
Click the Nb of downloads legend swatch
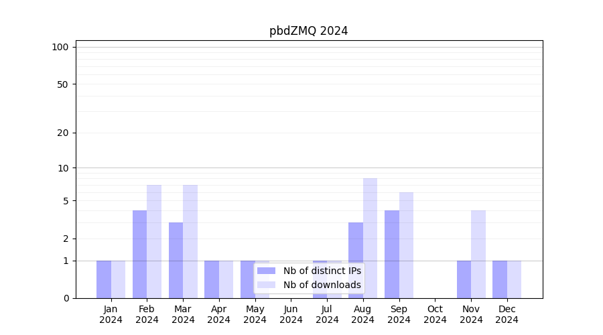click(x=266, y=285)
